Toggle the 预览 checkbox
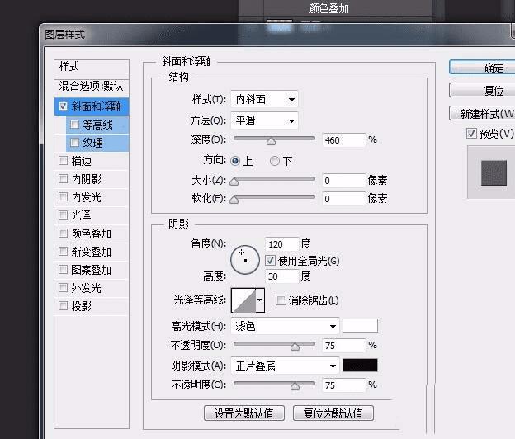The image size is (515, 439). (x=471, y=134)
